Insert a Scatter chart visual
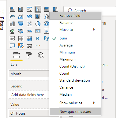This screenshot has height=118, width=116. point(29,24)
